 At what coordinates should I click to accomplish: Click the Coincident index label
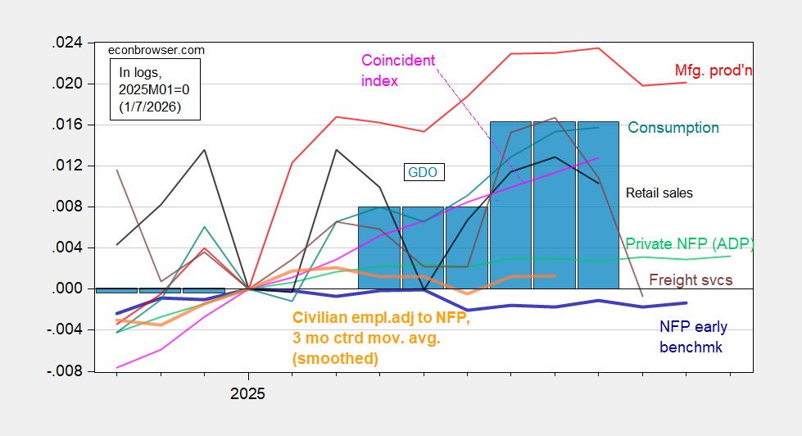tap(398, 70)
